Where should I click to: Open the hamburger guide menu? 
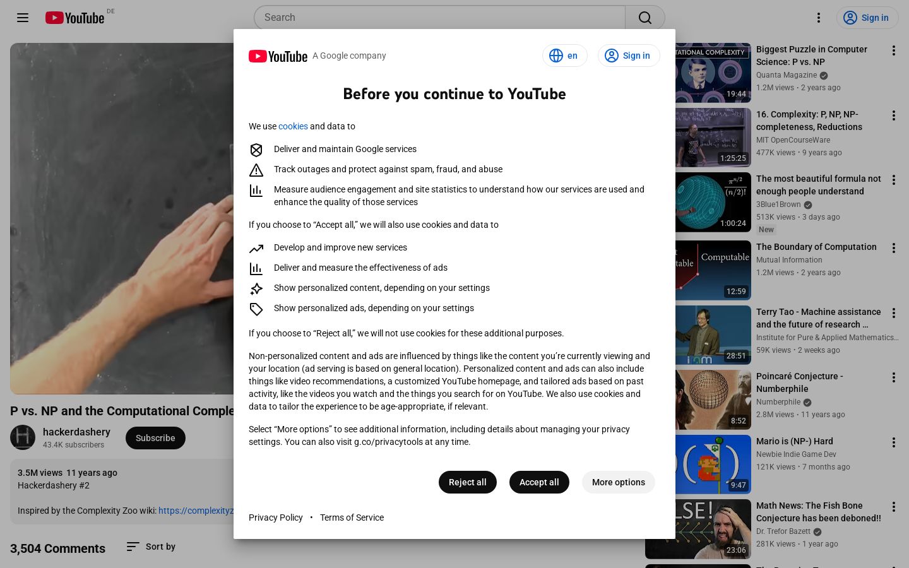click(x=23, y=18)
